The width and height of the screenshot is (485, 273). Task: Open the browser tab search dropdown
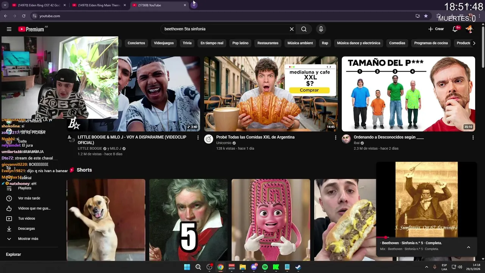pos(5,5)
